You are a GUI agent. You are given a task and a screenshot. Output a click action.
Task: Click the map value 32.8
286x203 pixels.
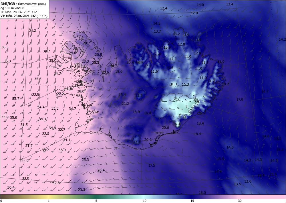pyautogui.click(x=56, y=183)
